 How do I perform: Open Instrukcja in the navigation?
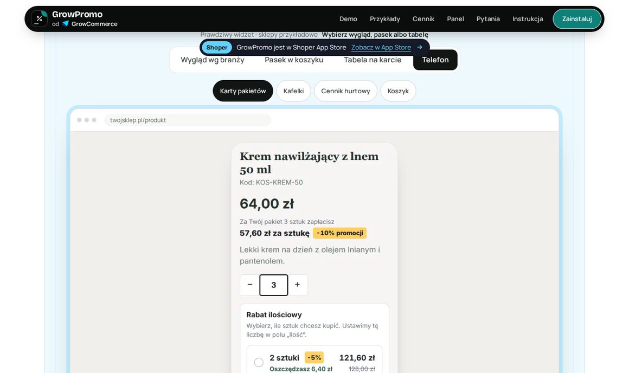(x=528, y=19)
